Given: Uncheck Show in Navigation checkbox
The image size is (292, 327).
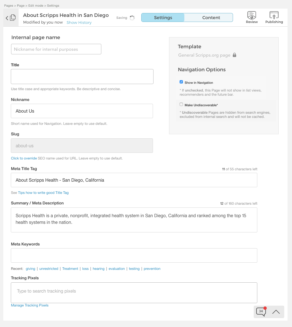Looking at the screenshot, I should [181, 82].
